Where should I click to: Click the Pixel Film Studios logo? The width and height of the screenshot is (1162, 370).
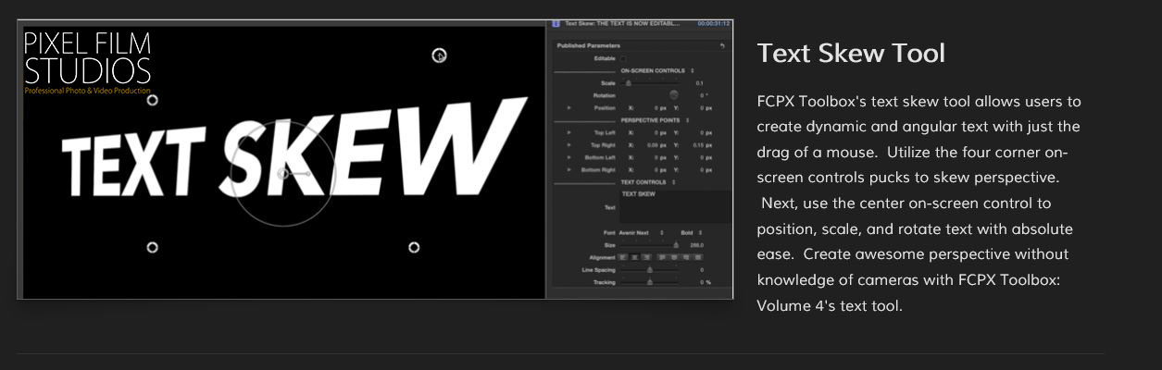(87, 62)
